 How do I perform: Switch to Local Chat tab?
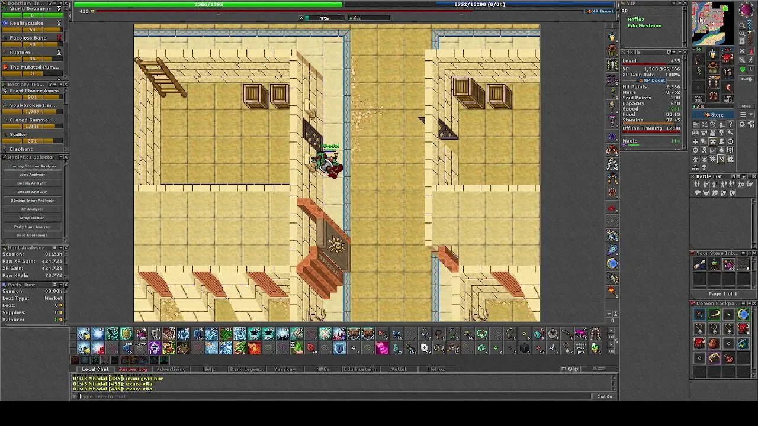(95, 369)
